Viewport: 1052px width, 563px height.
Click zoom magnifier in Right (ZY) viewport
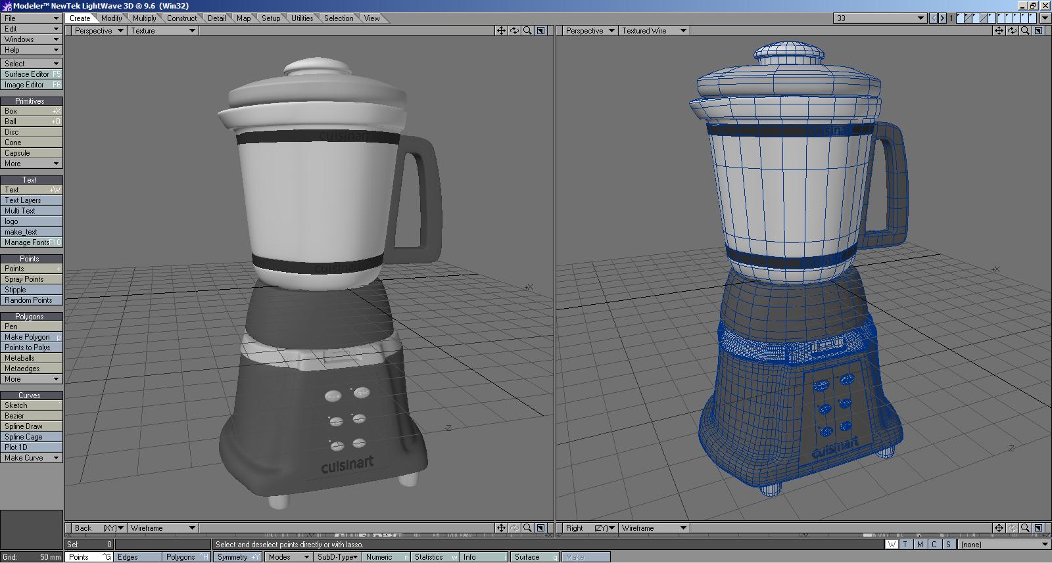pyautogui.click(x=1025, y=528)
